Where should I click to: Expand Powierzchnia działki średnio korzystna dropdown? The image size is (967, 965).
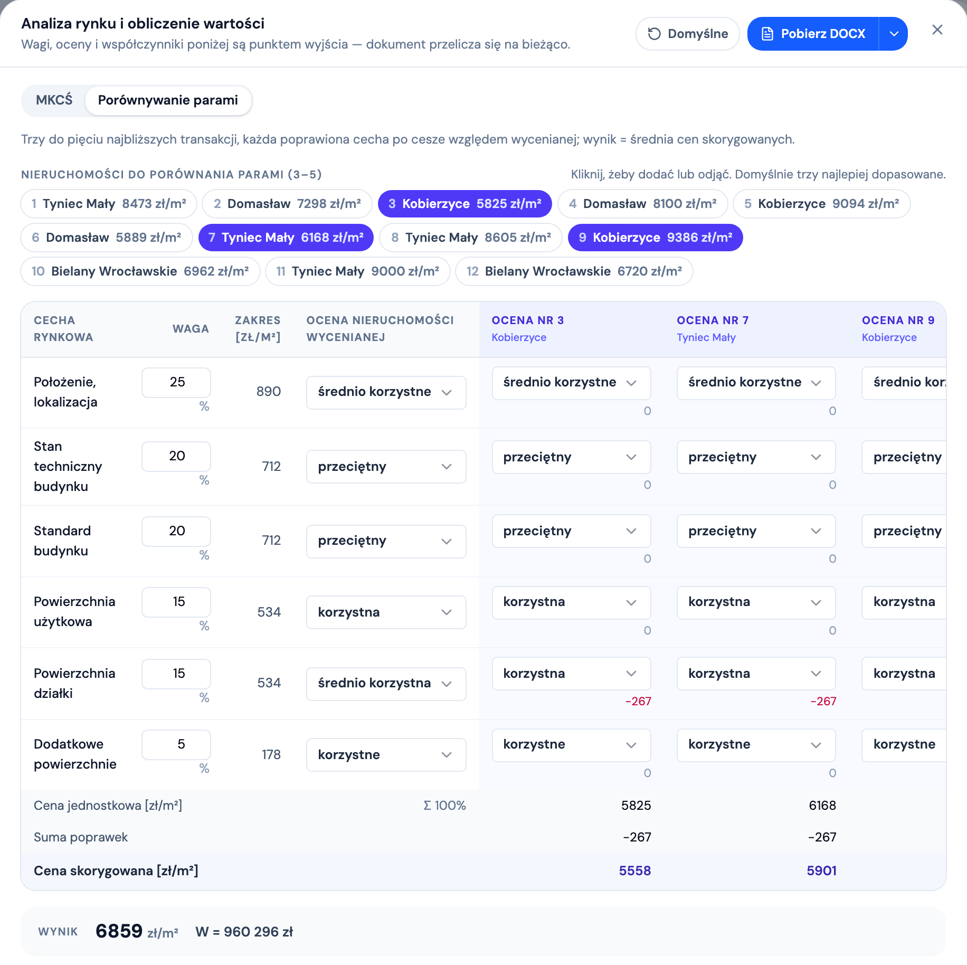(x=386, y=684)
